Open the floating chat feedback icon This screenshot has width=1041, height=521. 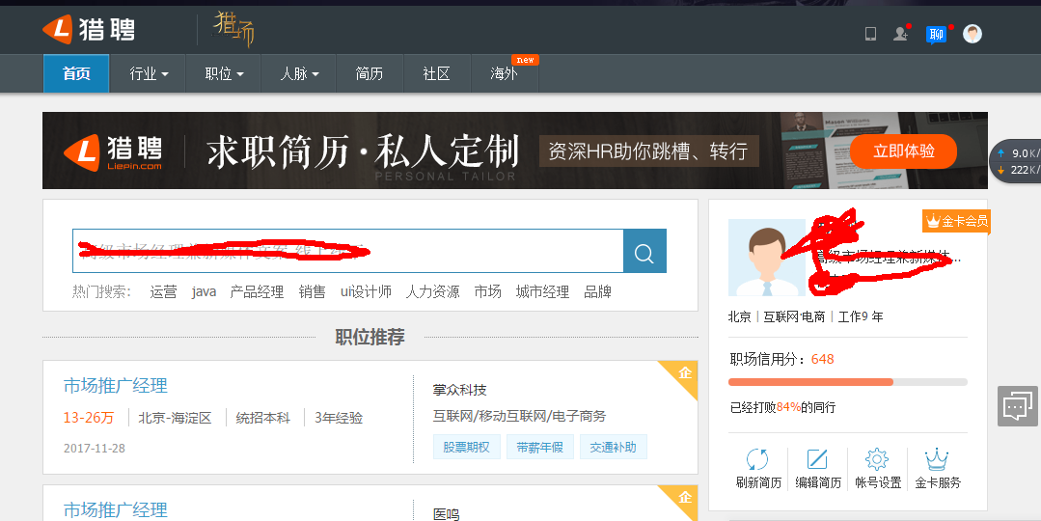coord(1018,405)
